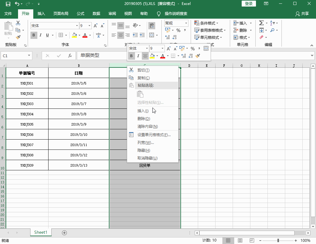Apply bold formatting from the ribbon
This screenshot has height=244, width=316.
[34, 35]
